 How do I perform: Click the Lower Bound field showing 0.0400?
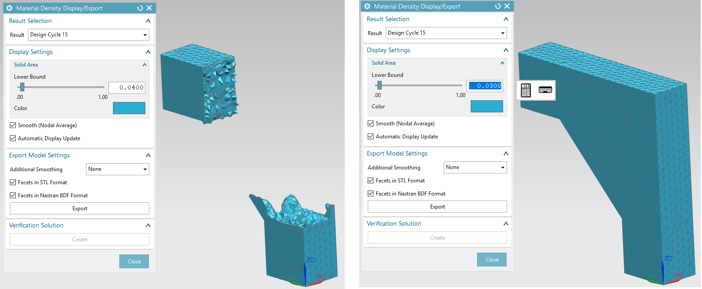pyautogui.click(x=127, y=88)
